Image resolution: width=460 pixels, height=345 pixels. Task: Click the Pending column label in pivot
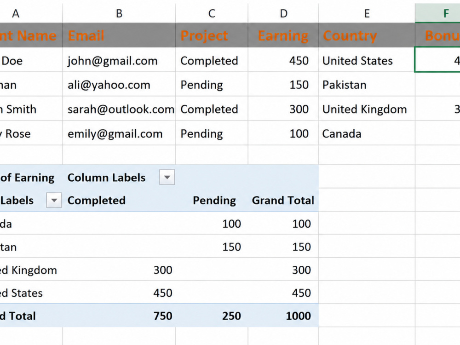click(214, 201)
